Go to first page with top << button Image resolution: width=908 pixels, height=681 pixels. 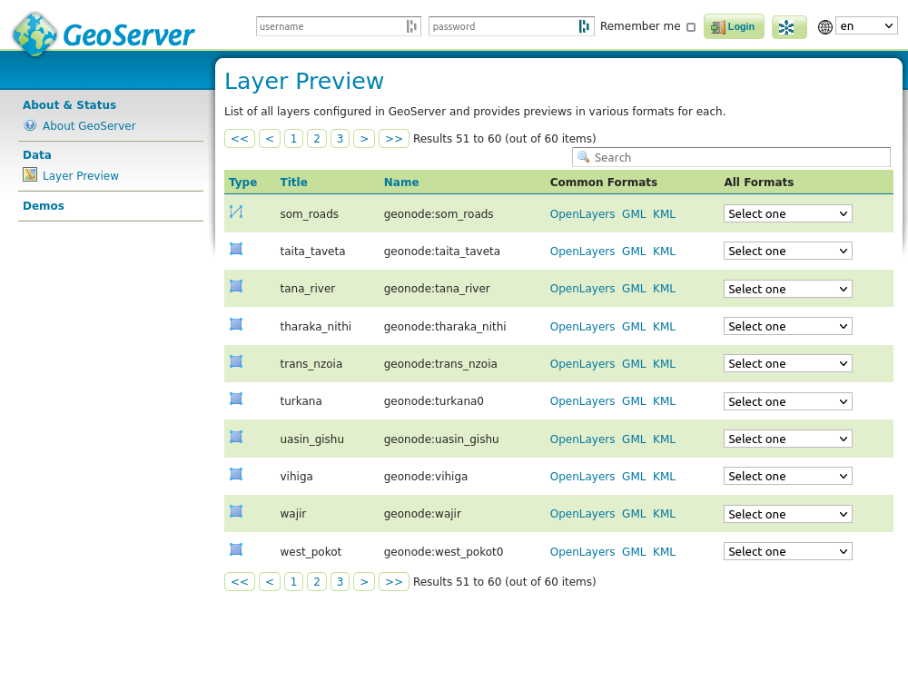pyautogui.click(x=240, y=138)
